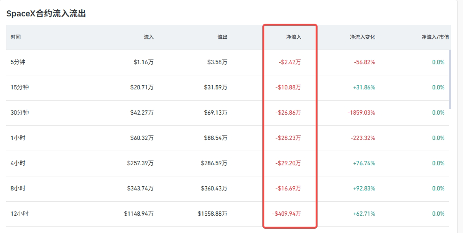The width and height of the screenshot is (463, 233).
Task: Click 0.0% in the 5分钟 row
Action: (438, 62)
